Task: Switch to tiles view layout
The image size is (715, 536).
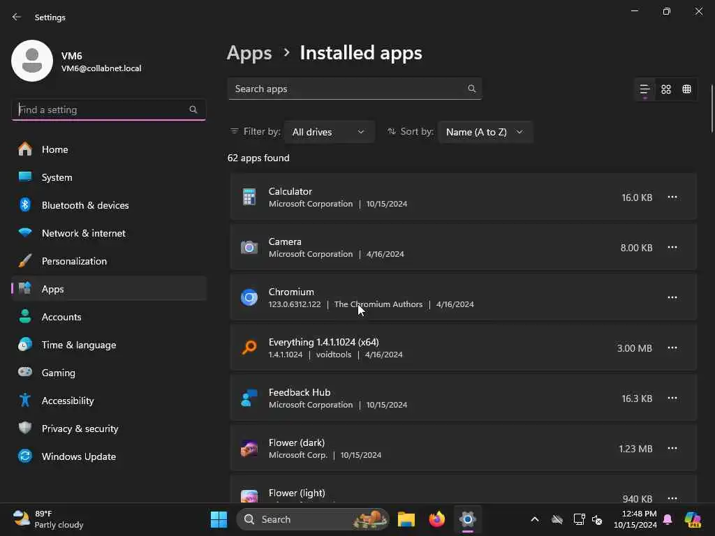Action: (x=687, y=89)
